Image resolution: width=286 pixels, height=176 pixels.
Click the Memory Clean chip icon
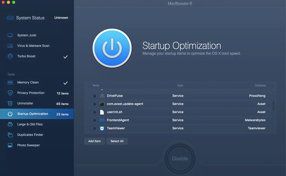coord(10,82)
